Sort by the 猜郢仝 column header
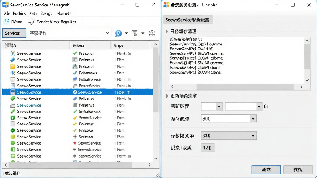 tap(36, 45)
